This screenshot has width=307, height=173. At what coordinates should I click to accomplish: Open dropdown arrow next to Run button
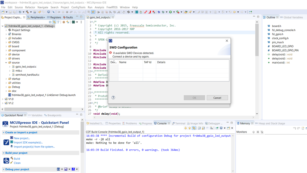174,12
